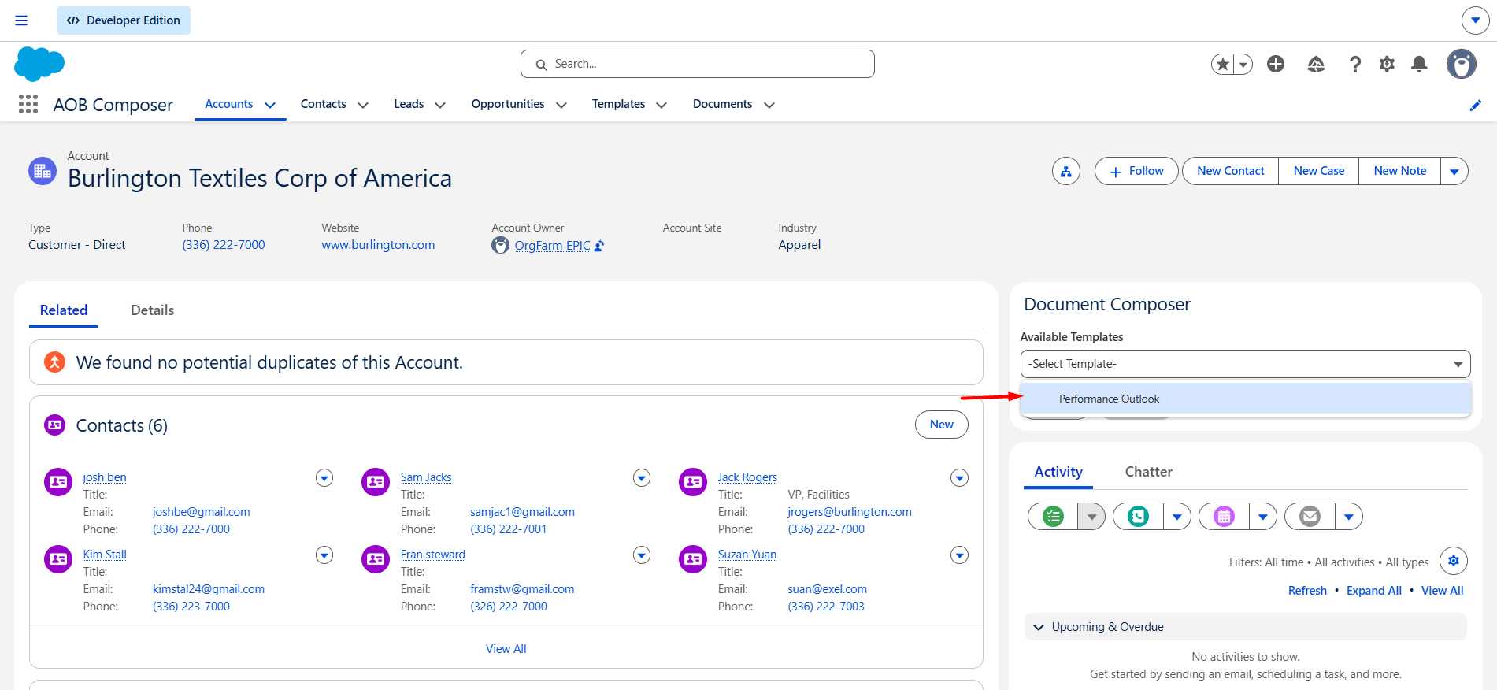Click the Salesforce cloud logo

[x=39, y=64]
